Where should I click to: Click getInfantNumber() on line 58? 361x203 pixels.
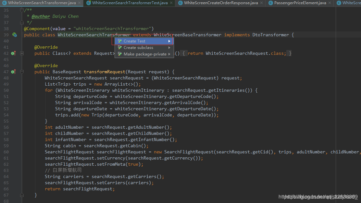coord(152,139)
